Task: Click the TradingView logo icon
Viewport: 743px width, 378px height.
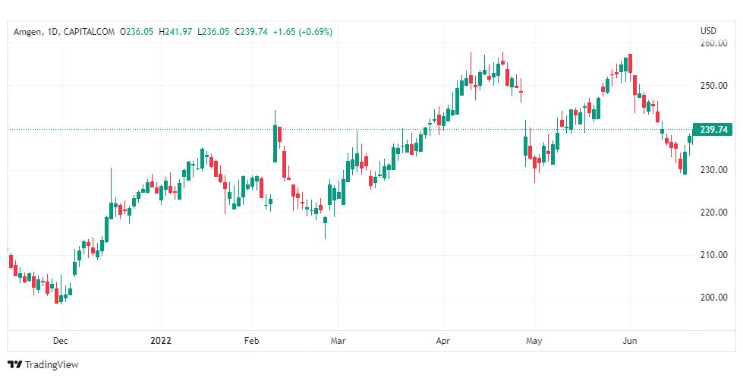Action: click(x=16, y=365)
